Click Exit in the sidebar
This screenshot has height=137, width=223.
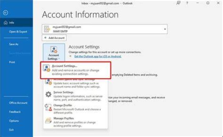11,130
